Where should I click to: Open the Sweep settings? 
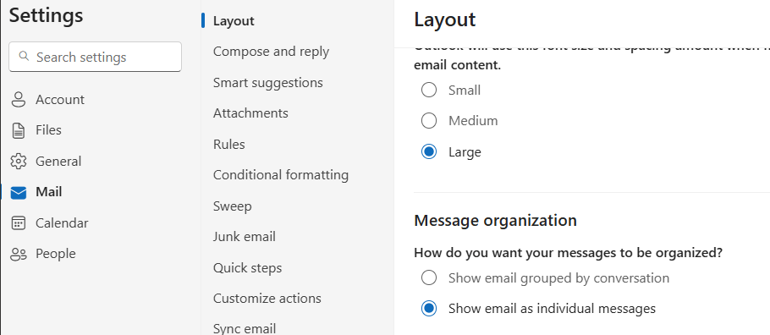[233, 206]
